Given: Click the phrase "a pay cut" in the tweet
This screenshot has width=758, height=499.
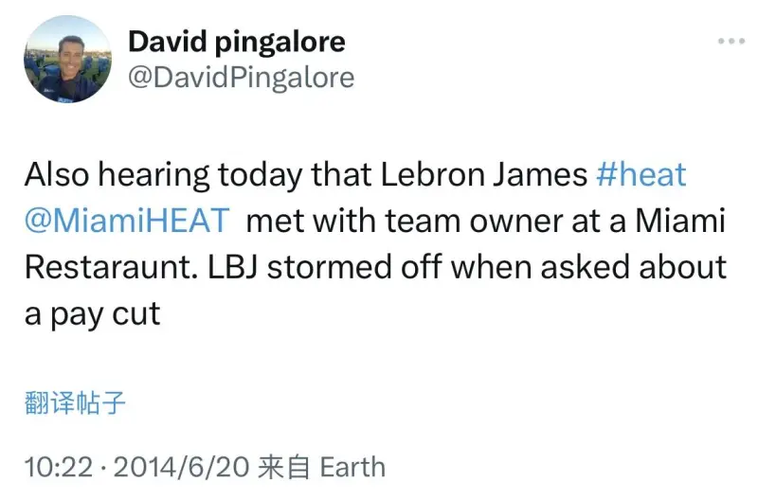Looking at the screenshot, I should pos(92,315).
